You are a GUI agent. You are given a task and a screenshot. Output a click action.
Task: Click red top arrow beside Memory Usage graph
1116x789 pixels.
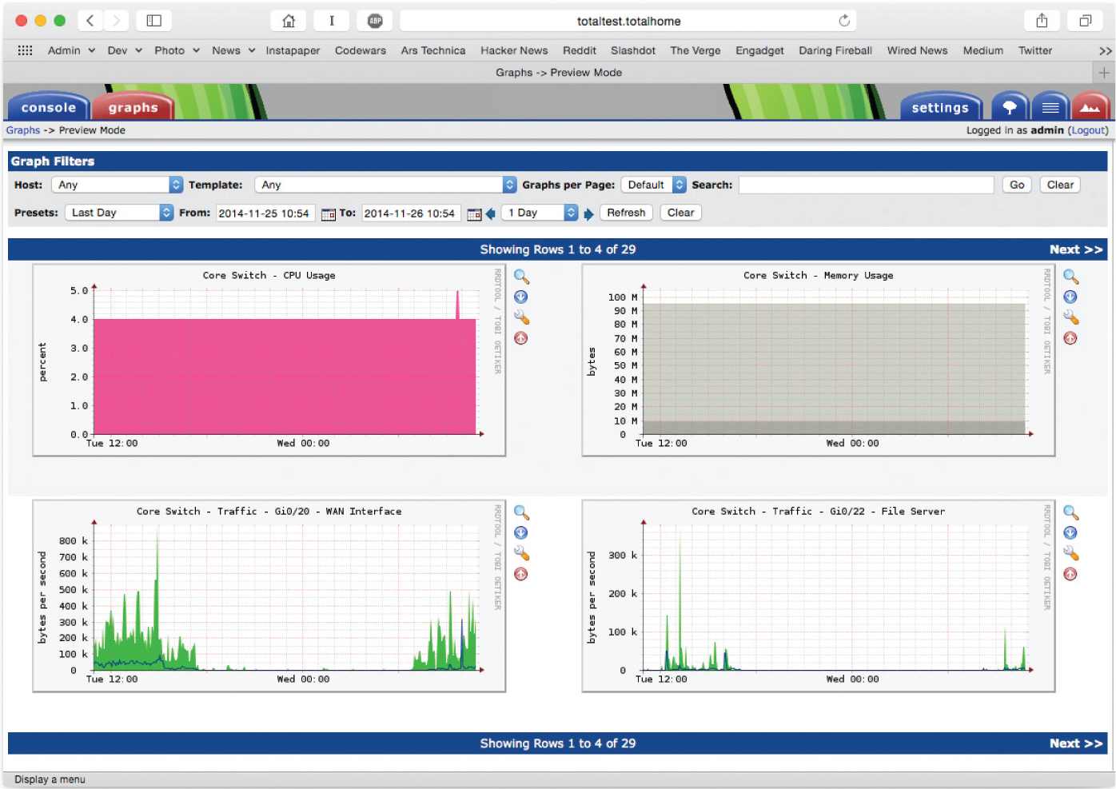[x=1070, y=338]
